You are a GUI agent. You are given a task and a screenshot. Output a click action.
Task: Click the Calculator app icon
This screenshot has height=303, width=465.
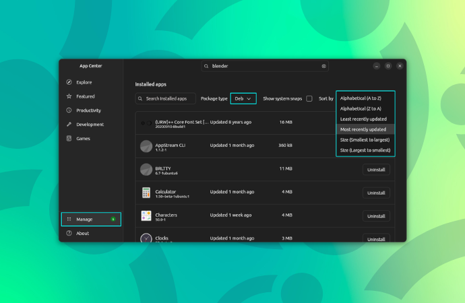[146, 193]
